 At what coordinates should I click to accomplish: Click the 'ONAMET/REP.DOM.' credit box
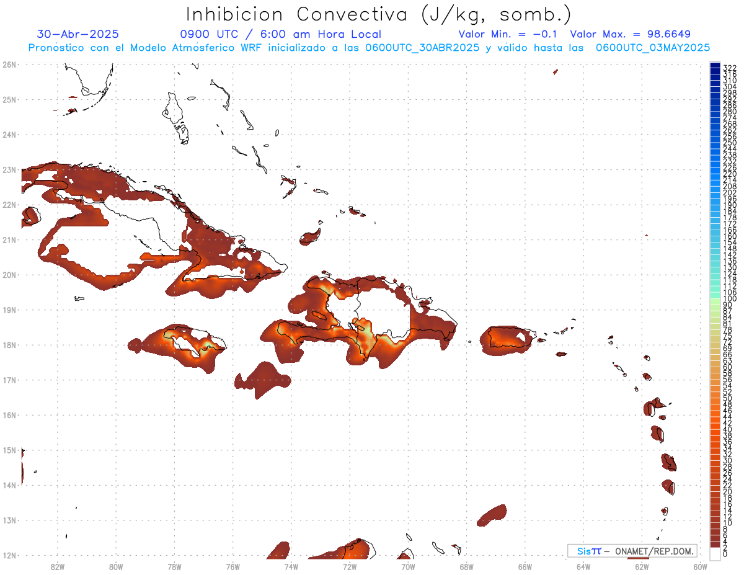point(632,551)
